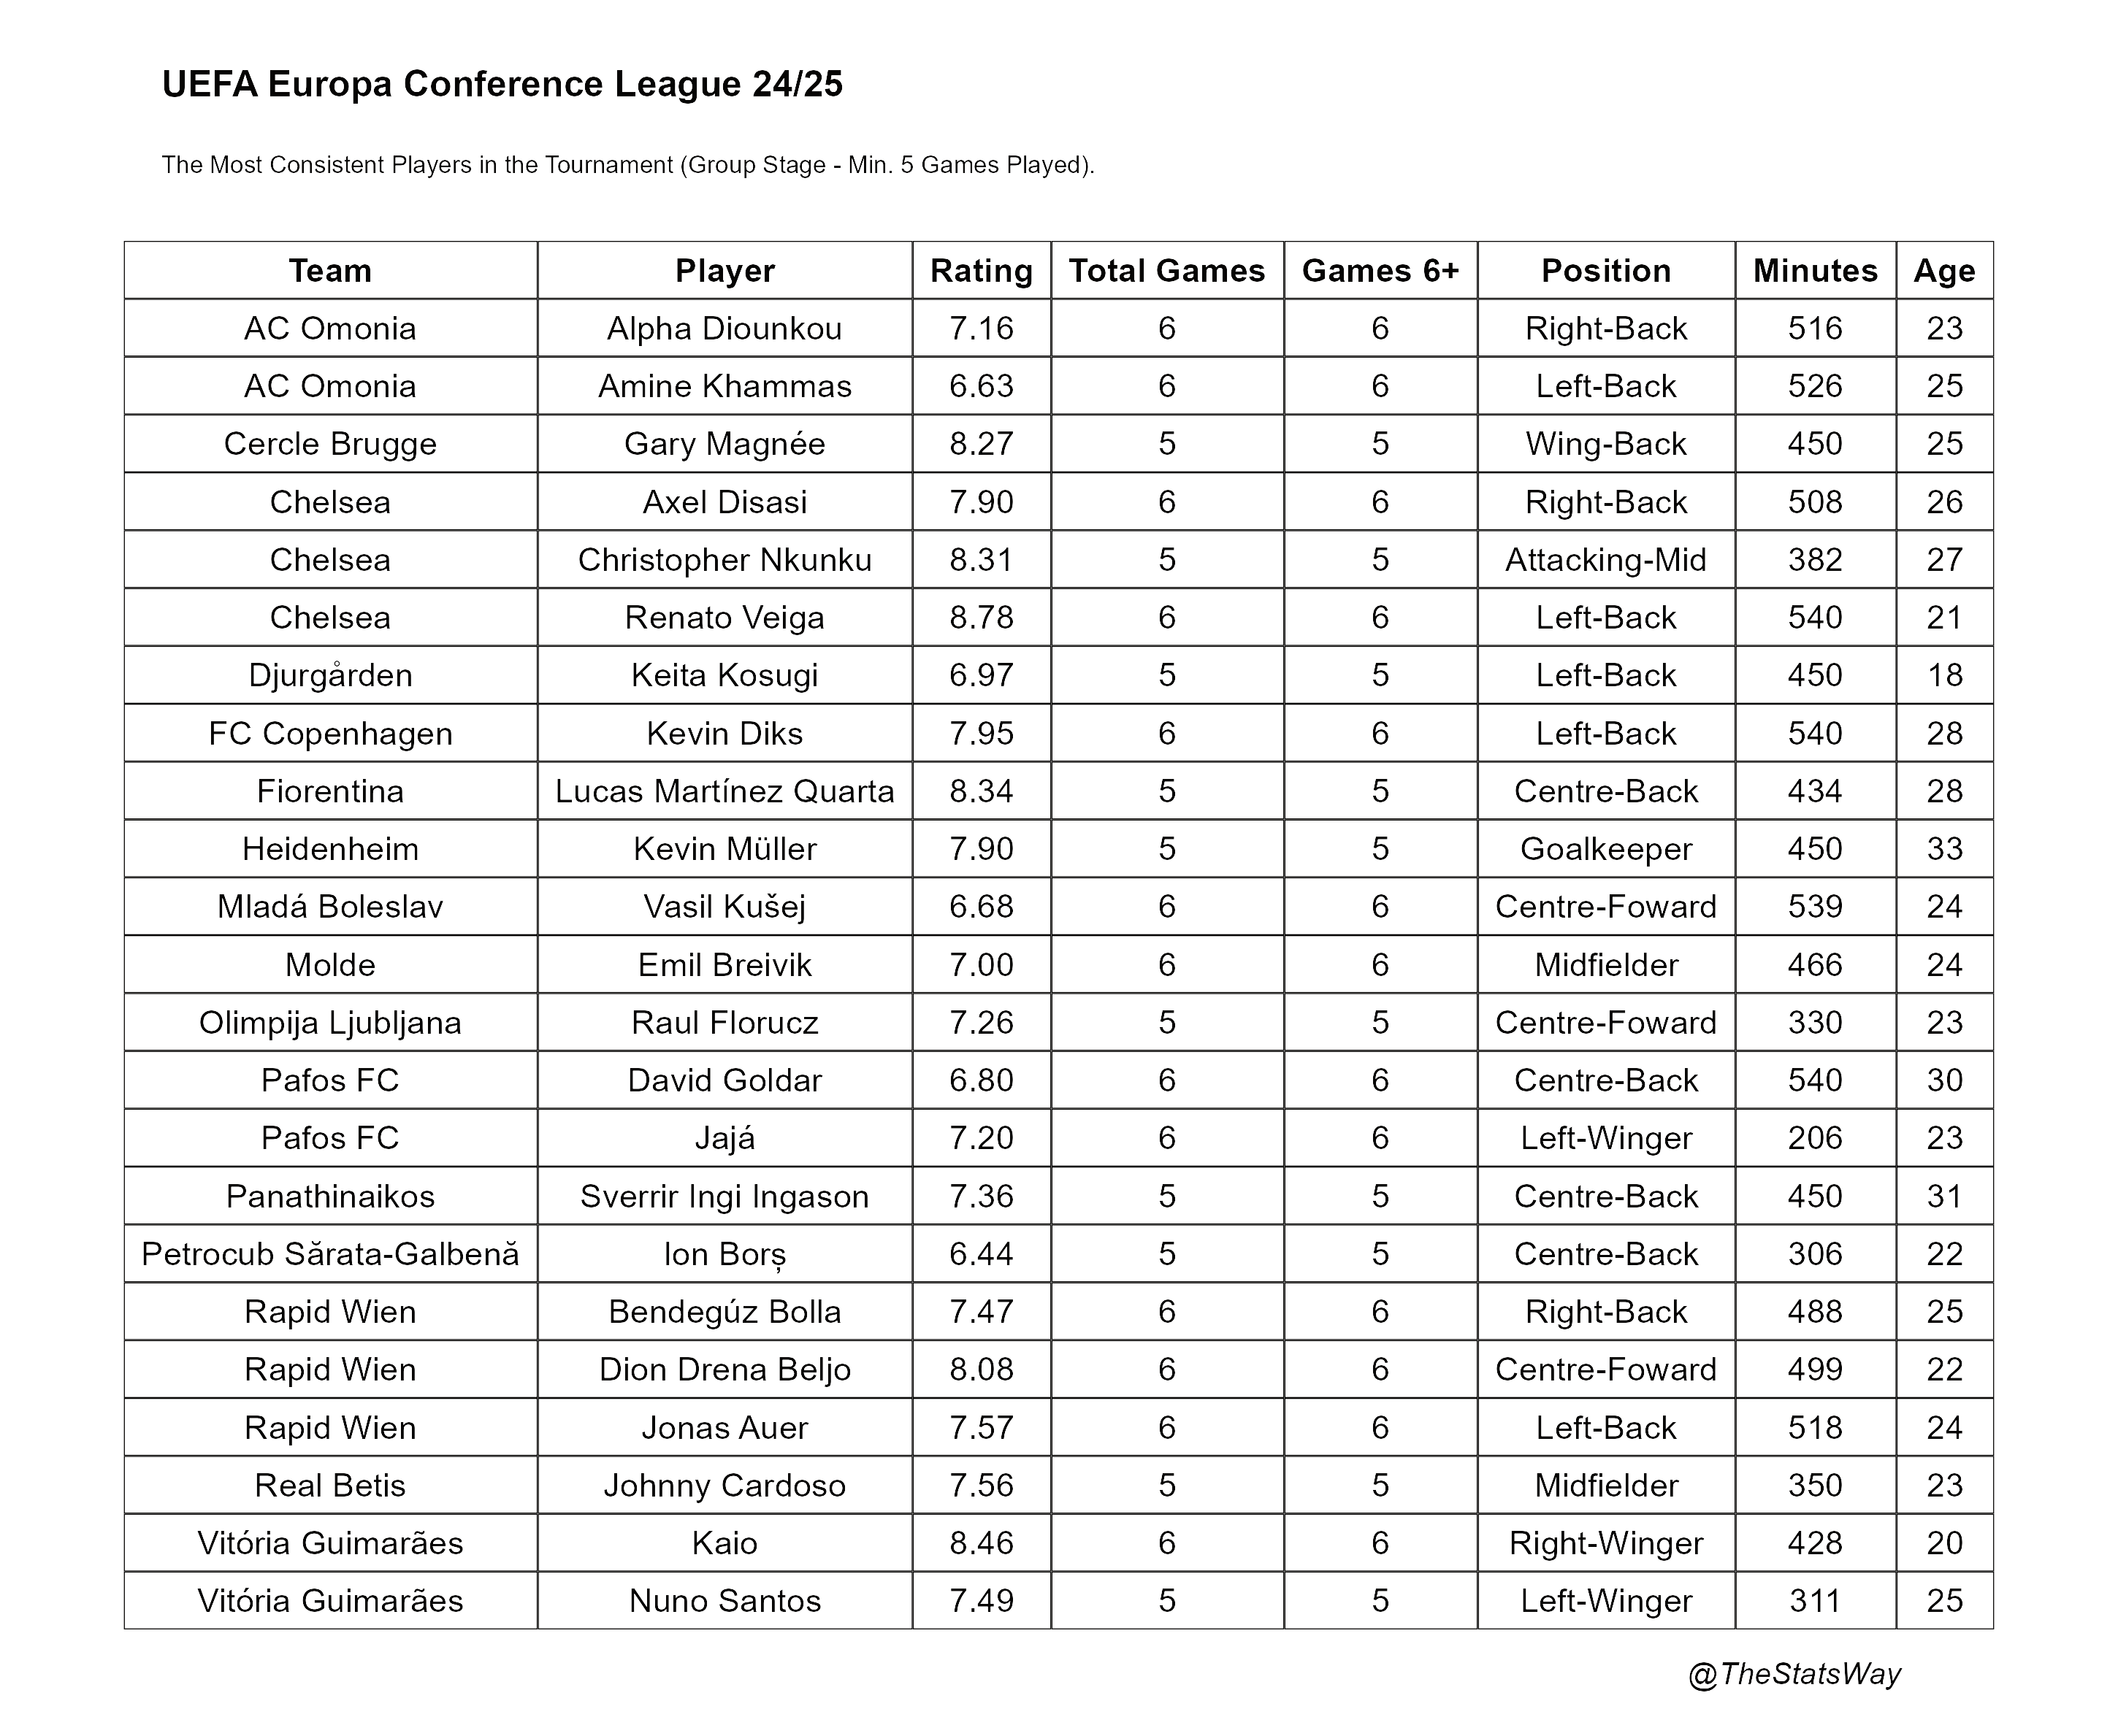Click minutes value 539 for Vasil Kušej
2118x1736 pixels.
click(1815, 907)
